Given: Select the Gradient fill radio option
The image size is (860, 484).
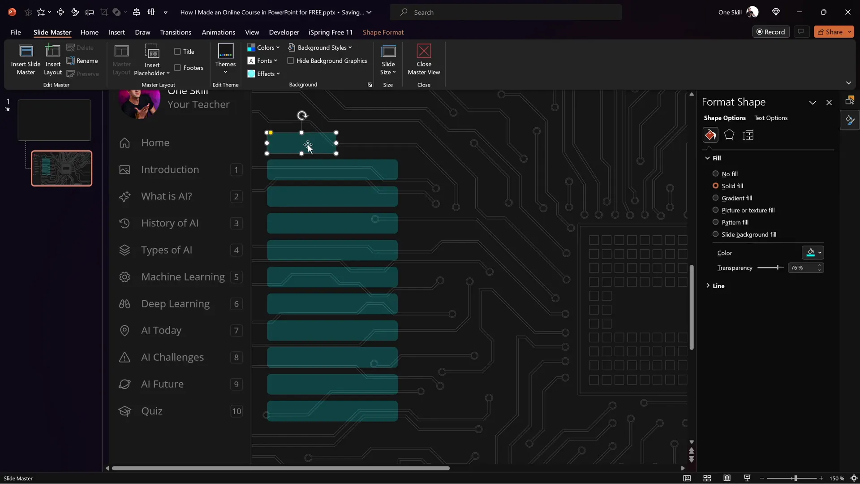Looking at the screenshot, I should point(715,198).
